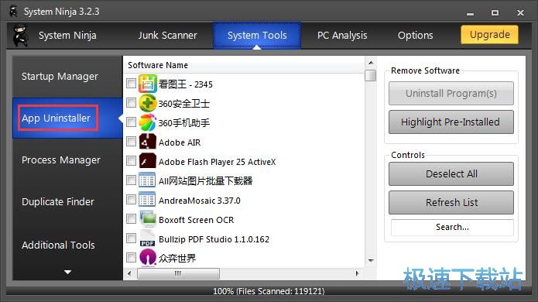Image resolution: width=538 pixels, height=302 pixels.
Task: Click the Files Scanned status bar text
Action: coord(269,291)
